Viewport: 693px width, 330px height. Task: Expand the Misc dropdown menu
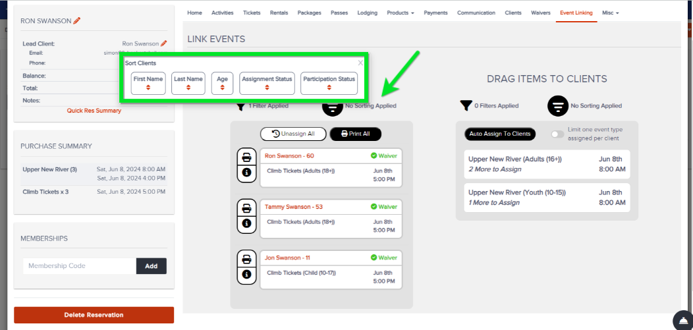(611, 13)
